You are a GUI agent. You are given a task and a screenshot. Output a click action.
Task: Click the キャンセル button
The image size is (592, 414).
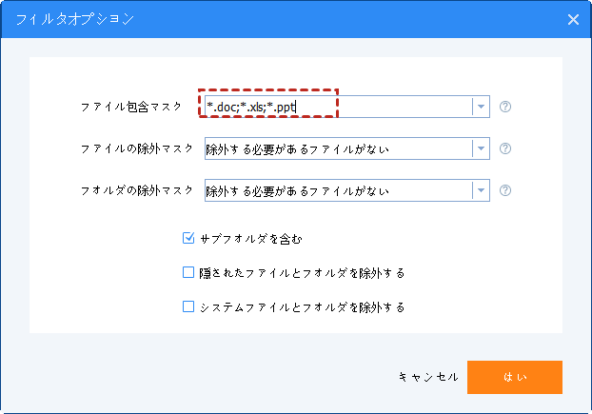click(x=429, y=378)
